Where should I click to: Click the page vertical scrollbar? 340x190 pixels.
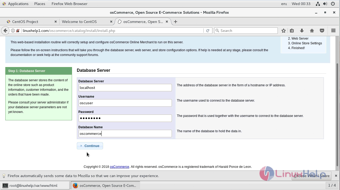pyautogui.click(x=337, y=115)
